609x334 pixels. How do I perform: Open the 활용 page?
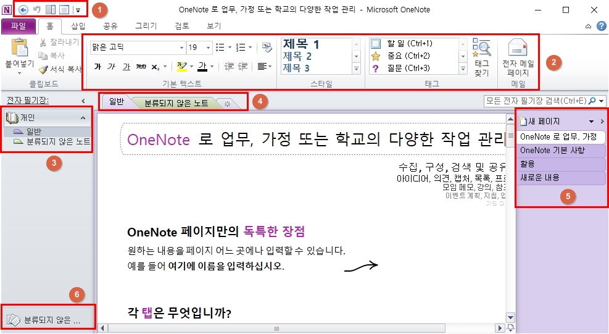[561, 164]
